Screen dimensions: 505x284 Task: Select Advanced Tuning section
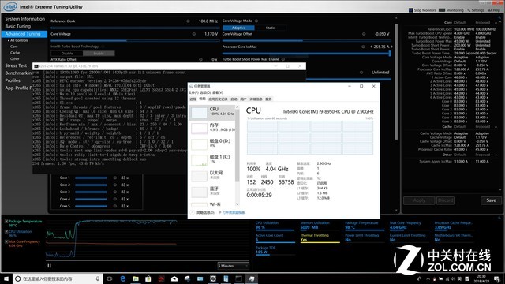click(24, 34)
